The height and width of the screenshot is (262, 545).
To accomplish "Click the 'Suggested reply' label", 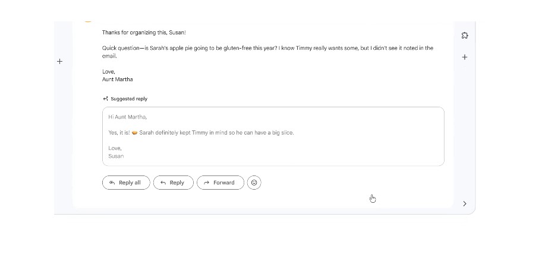I will [129, 99].
